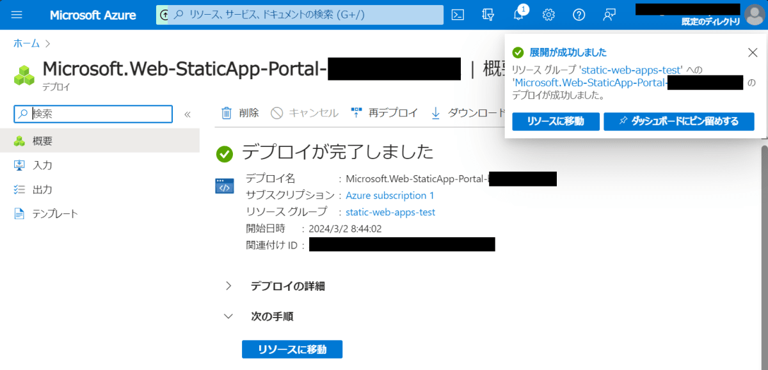Click the キャンセル toolbar button
The width and height of the screenshot is (768, 370).
point(305,113)
